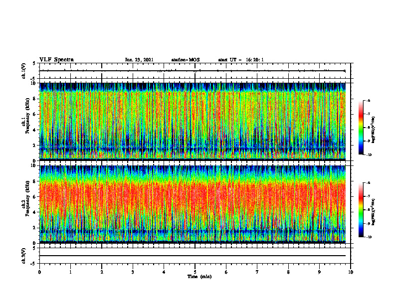Click the "6" kHz tick on ch.2 frequency axis
Screen dimensions: 395x305
(35, 197)
